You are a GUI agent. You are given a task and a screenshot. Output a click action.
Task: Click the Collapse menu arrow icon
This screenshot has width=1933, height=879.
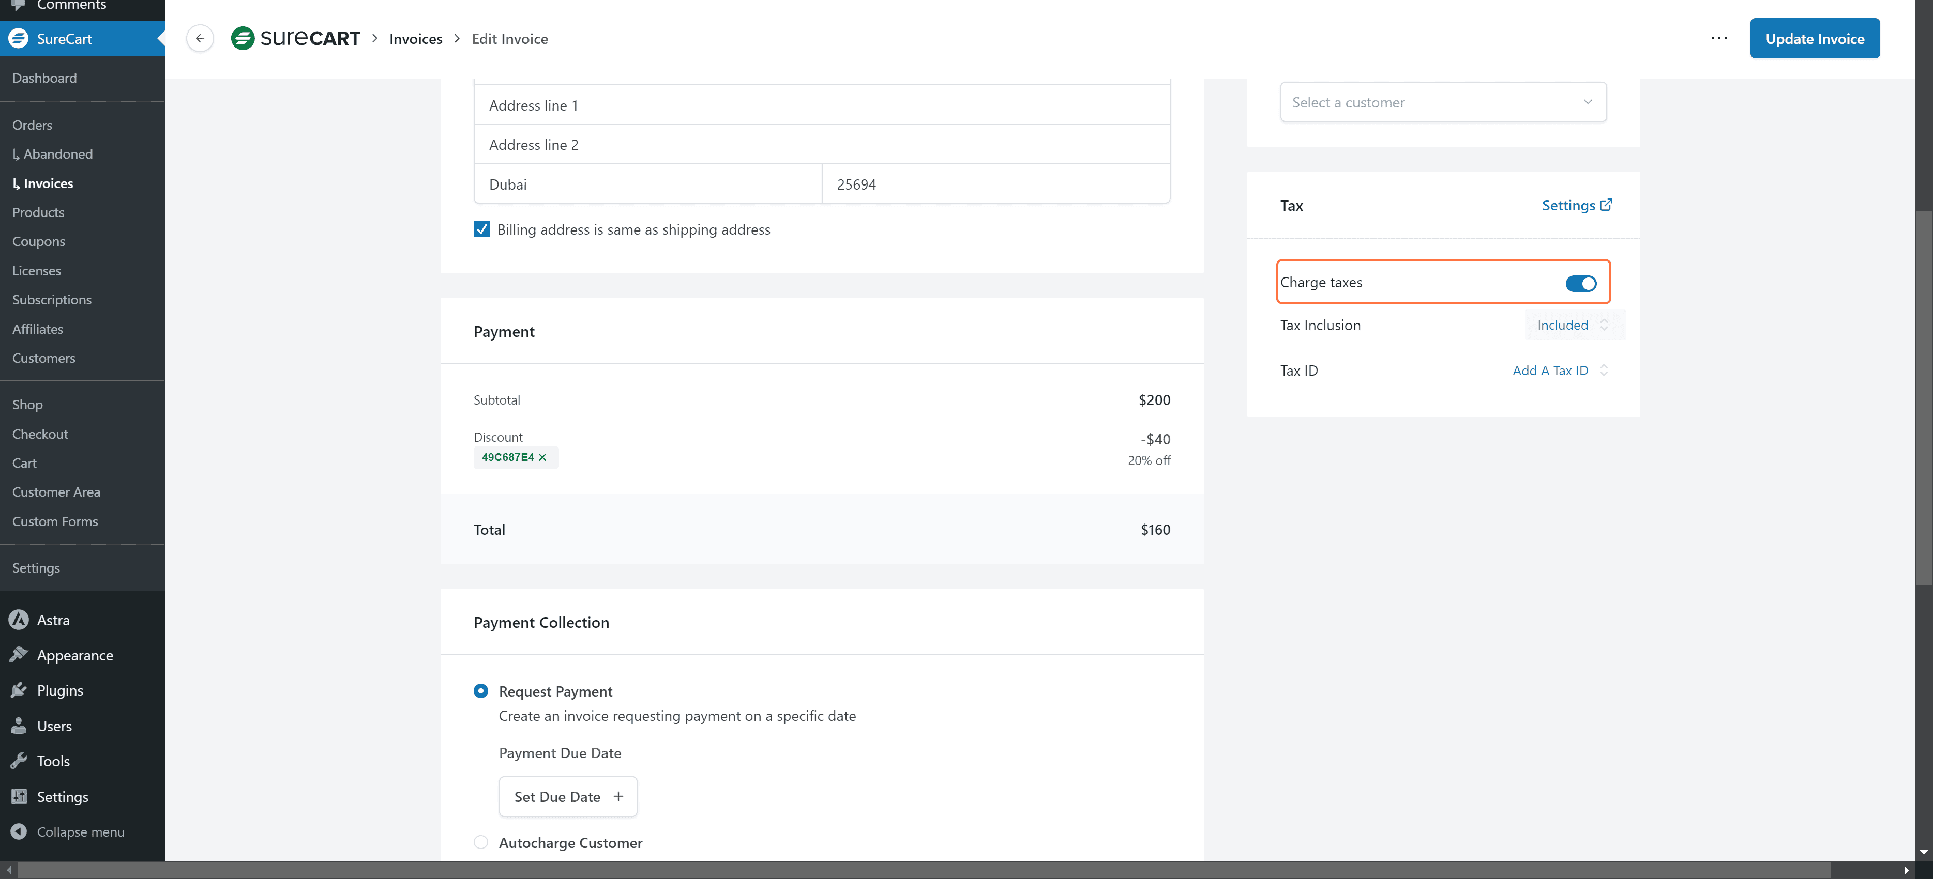pyautogui.click(x=19, y=831)
